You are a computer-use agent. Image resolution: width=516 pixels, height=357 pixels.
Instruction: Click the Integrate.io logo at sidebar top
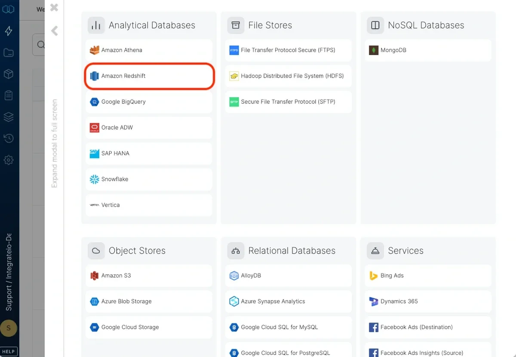pos(9,9)
